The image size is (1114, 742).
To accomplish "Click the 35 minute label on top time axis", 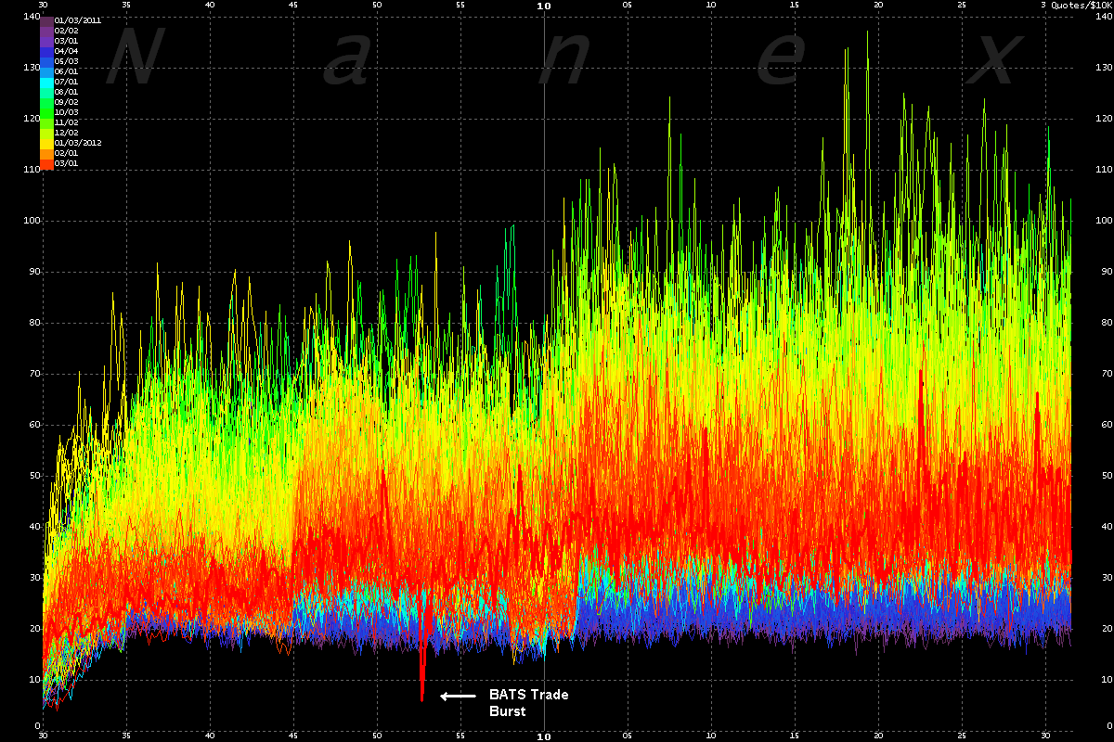I will coord(126,5).
